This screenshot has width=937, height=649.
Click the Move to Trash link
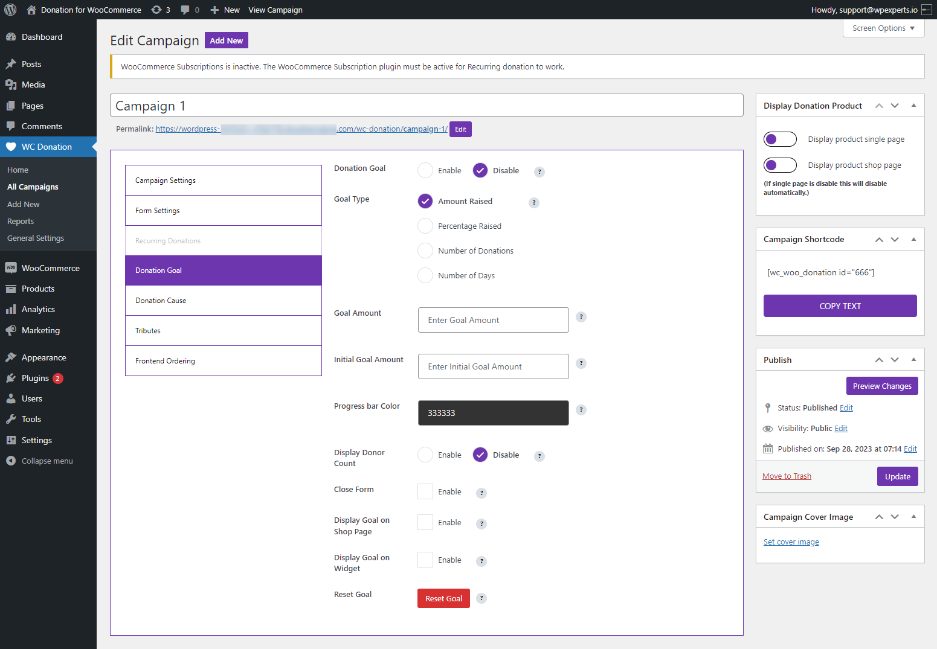point(787,476)
